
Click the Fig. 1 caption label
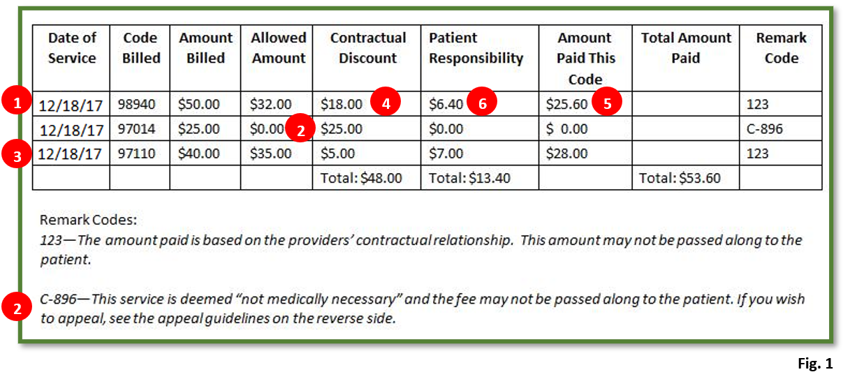tap(815, 364)
